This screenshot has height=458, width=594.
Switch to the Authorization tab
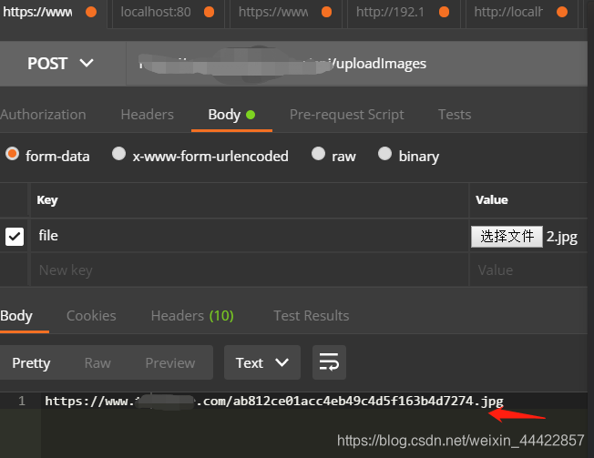pos(43,115)
